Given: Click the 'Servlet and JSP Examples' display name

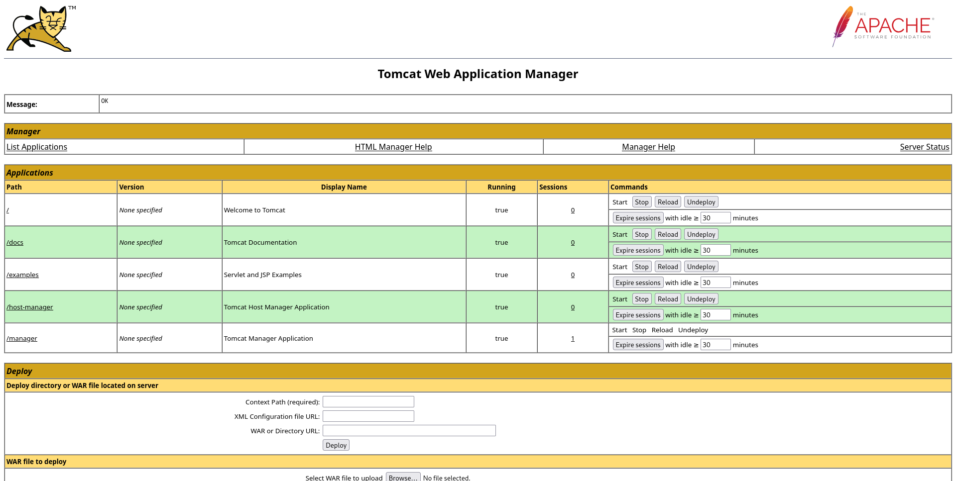Looking at the screenshot, I should (x=263, y=275).
